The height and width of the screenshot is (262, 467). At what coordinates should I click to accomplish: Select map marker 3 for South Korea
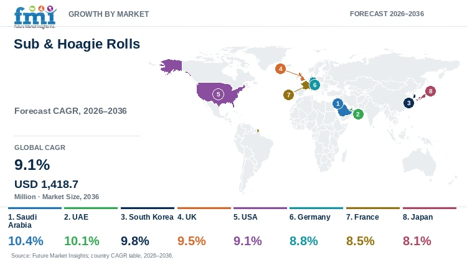tap(408, 103)
